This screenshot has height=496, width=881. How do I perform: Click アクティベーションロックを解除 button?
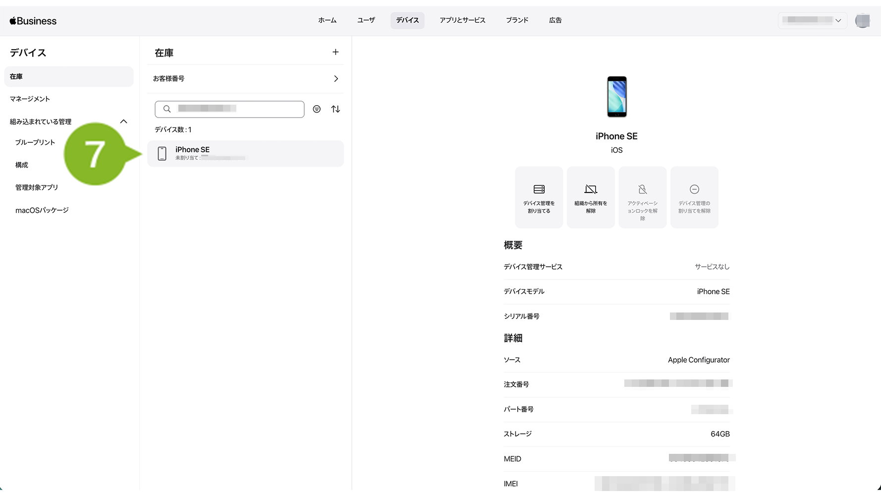click(x=642, y=197)
